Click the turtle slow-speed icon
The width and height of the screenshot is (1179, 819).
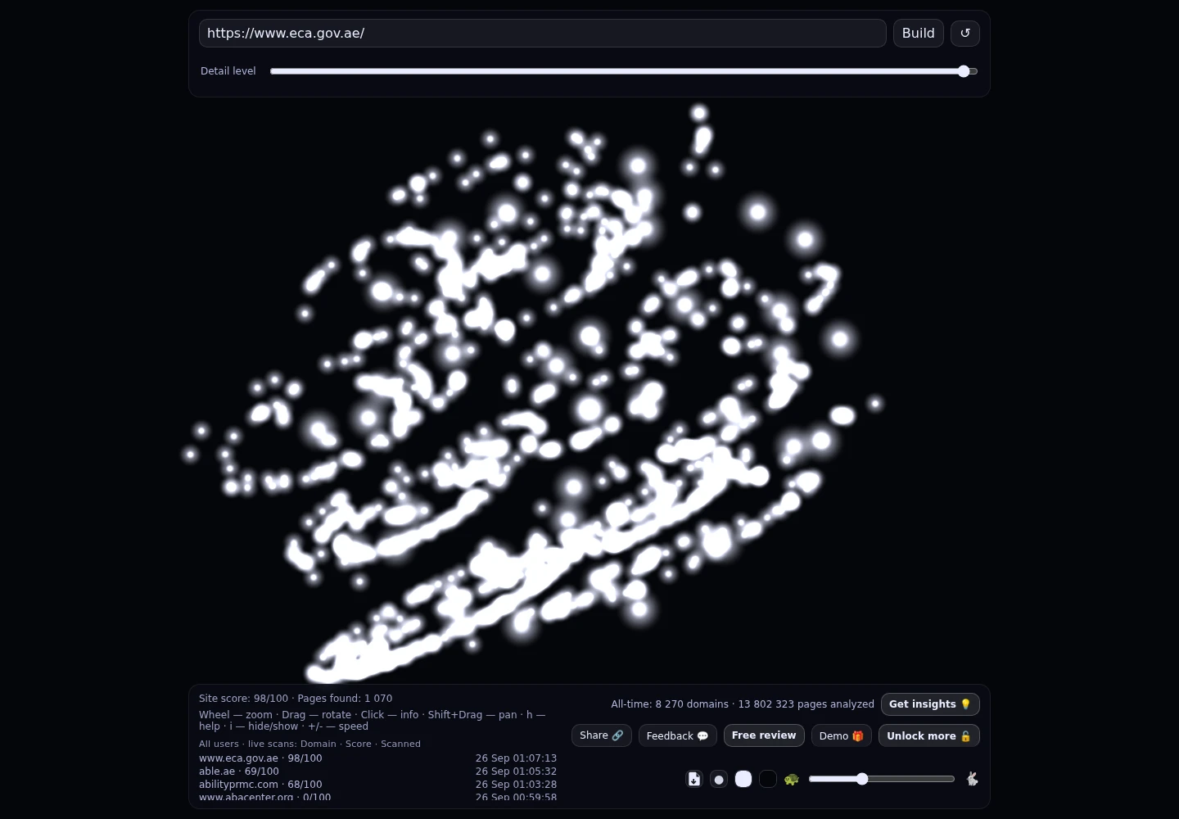tap(791, 779)
